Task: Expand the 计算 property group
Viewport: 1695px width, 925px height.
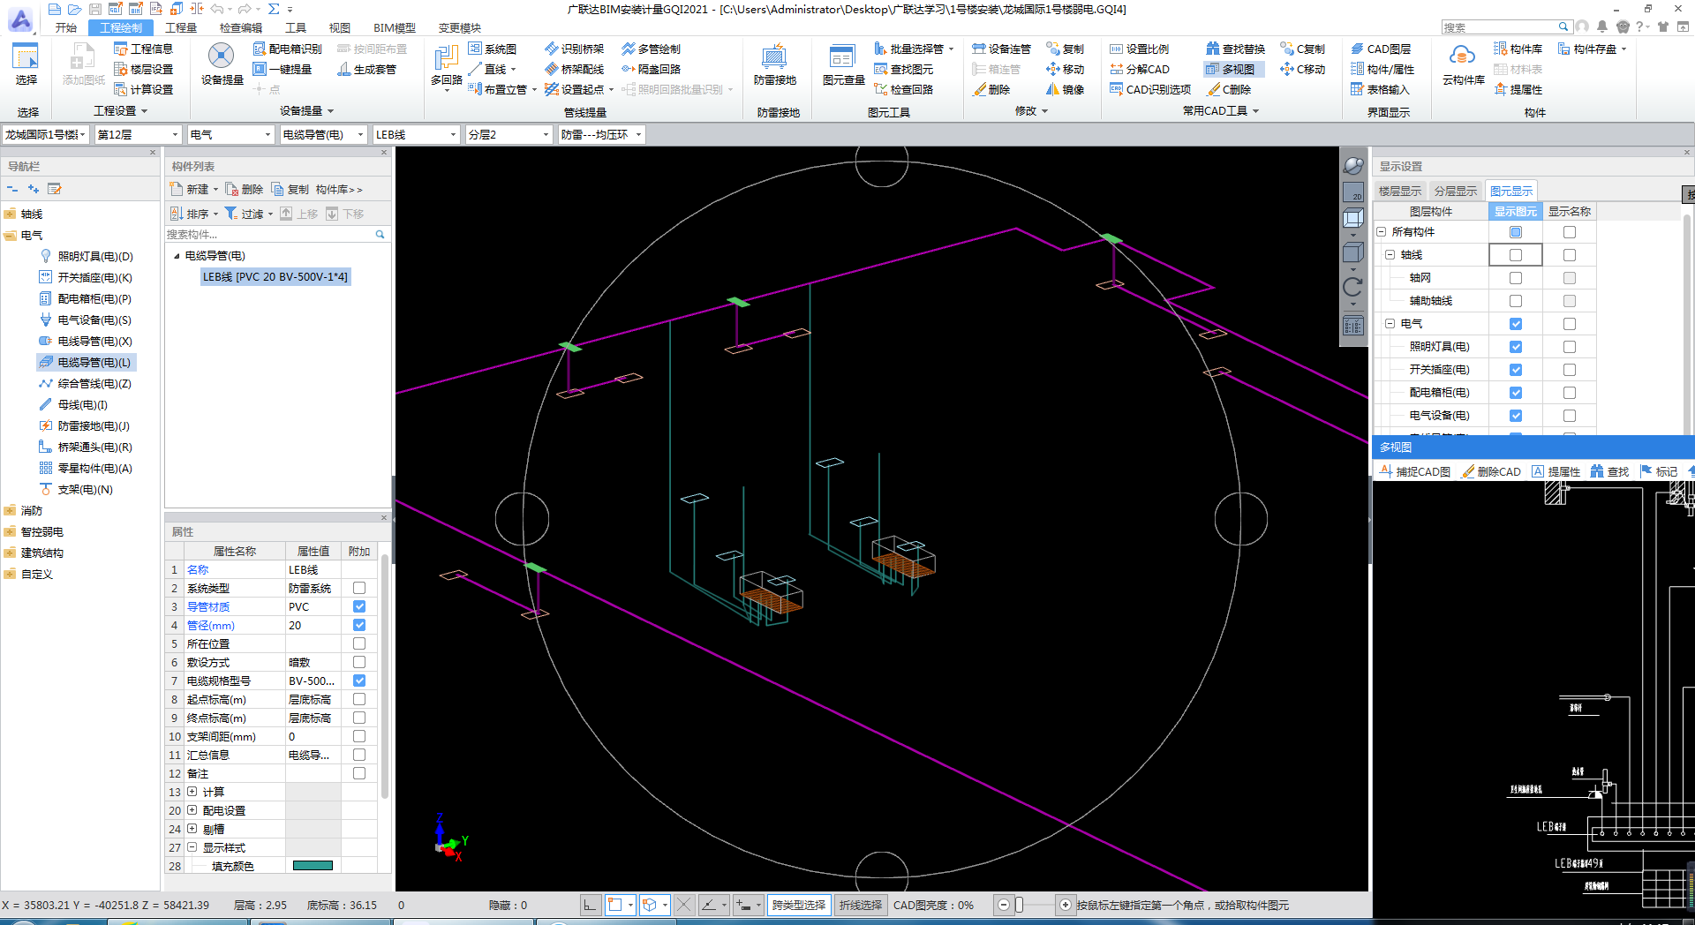Action: point(192,792)
